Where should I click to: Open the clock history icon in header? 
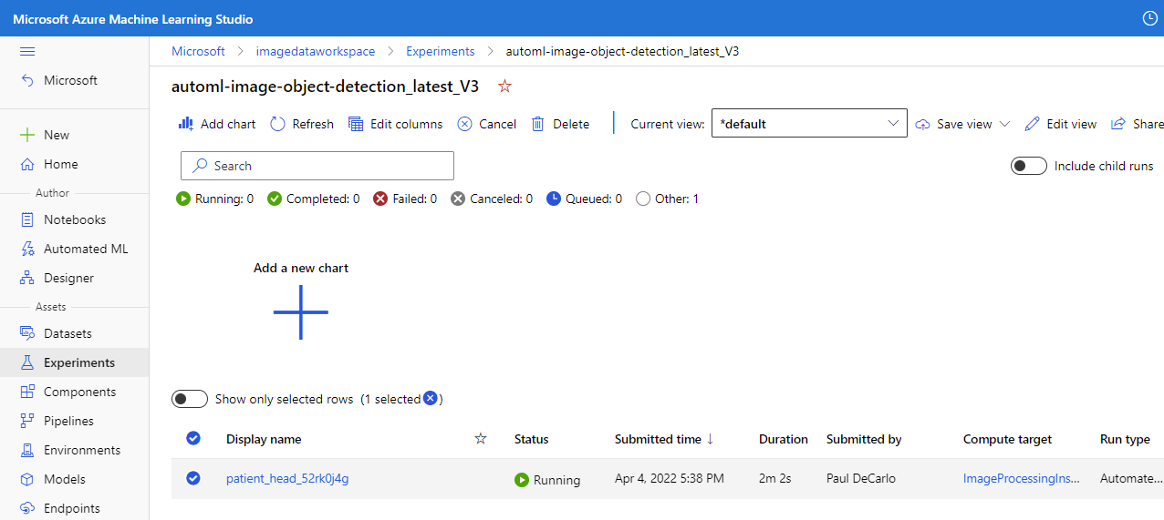pos(1149,18)
